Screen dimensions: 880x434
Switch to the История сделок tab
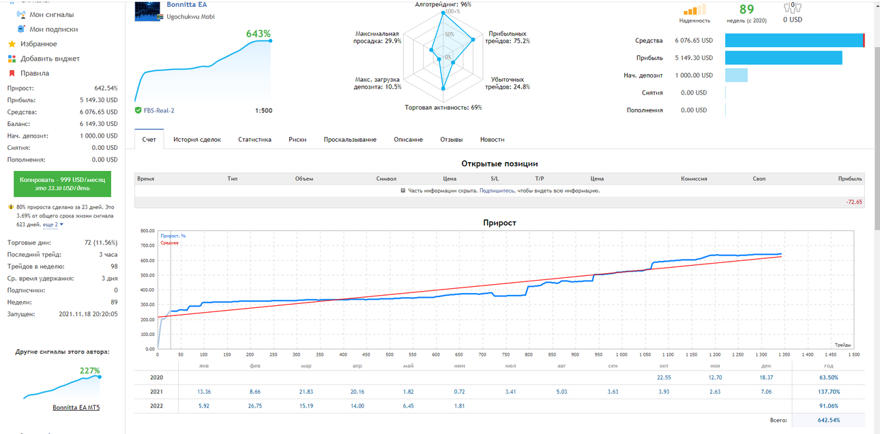(x=197, y=140)
